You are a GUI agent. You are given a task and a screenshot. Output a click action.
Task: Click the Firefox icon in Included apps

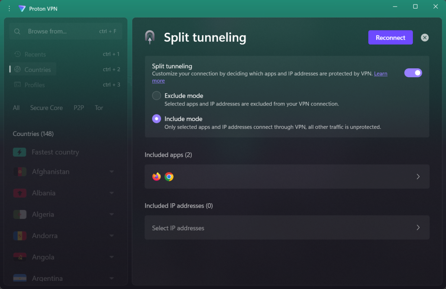click(x=156, y=176)
